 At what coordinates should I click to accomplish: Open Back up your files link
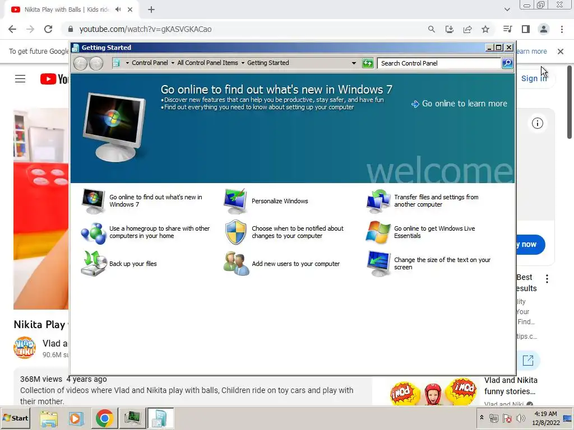coord(133,264)
